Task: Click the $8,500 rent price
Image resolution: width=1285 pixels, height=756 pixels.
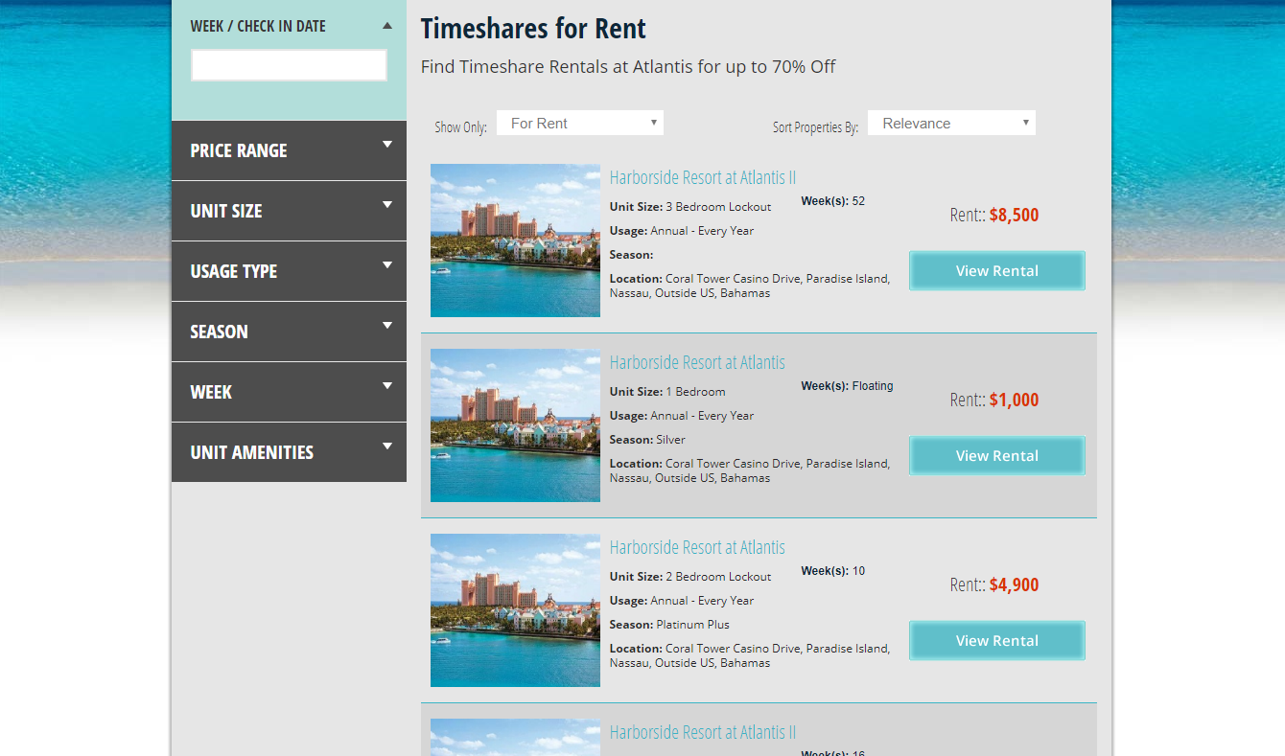Action: (1014, 215)
